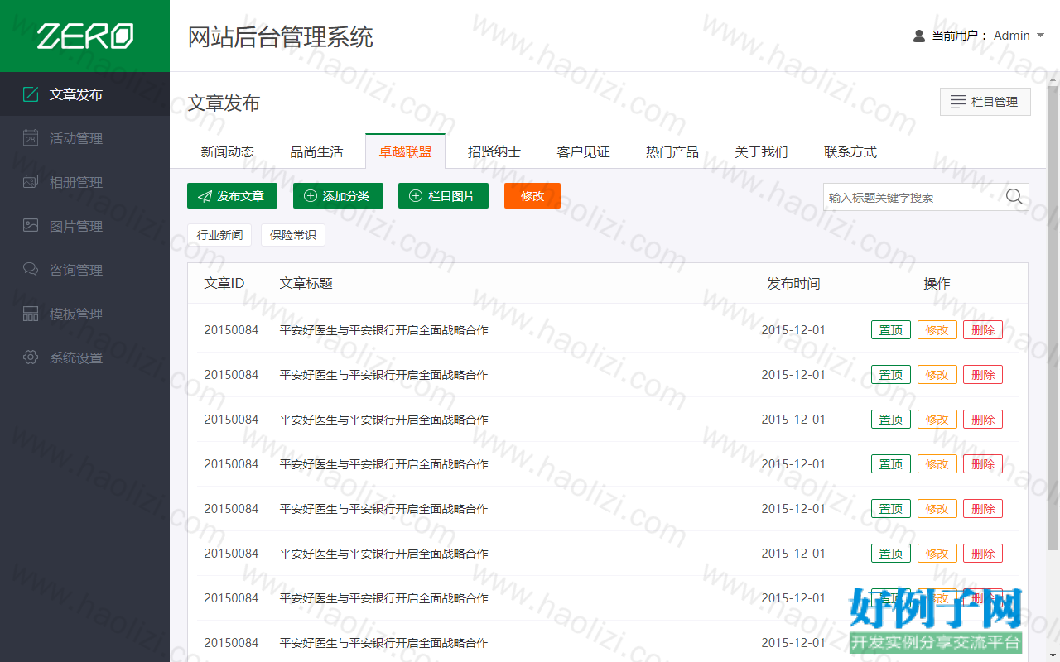Switch to the 品尚生活 tab
Image resolution: width=1060 pixels, height=662 pixels.
(316, 151)
